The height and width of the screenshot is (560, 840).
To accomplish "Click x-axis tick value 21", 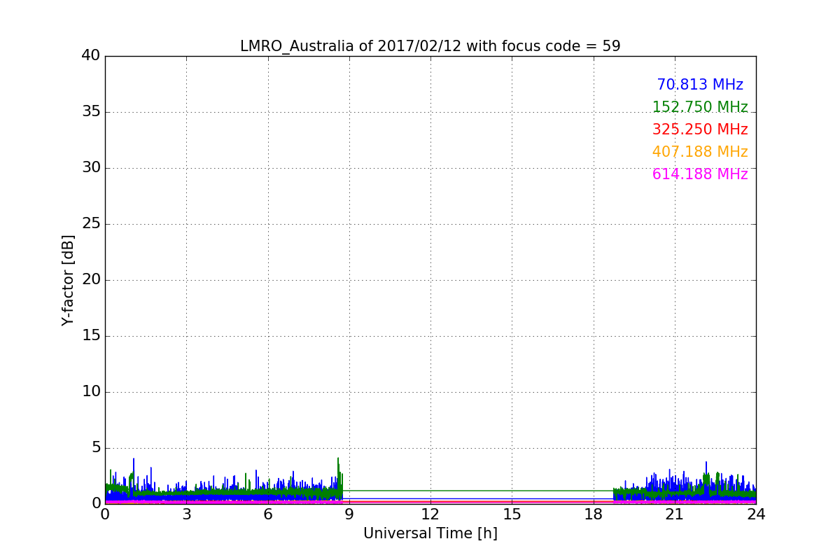I will tap(675, 514).
